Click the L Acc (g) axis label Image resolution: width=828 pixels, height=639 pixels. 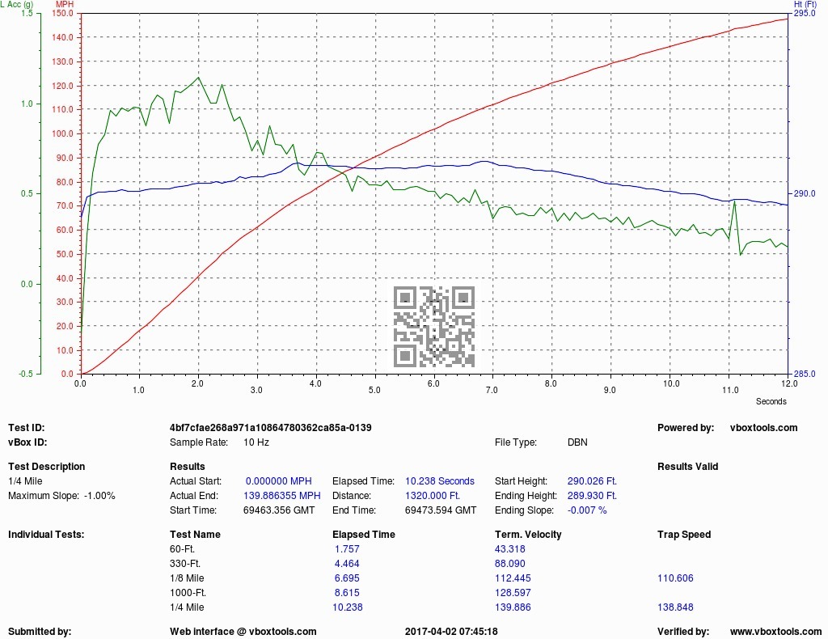(x=17, y=4)
